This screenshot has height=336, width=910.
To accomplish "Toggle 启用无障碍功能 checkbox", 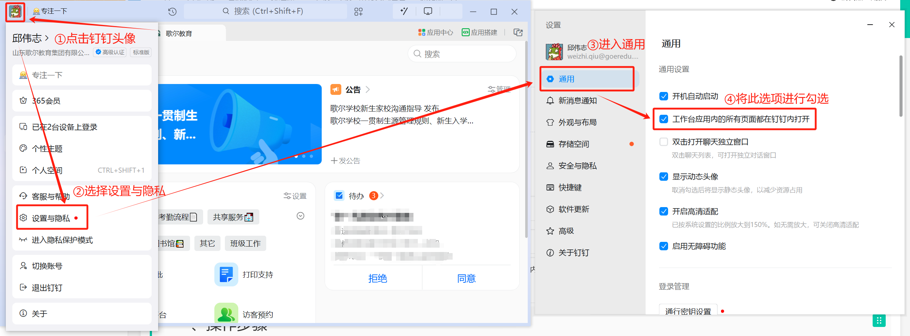I will [664, 246].
